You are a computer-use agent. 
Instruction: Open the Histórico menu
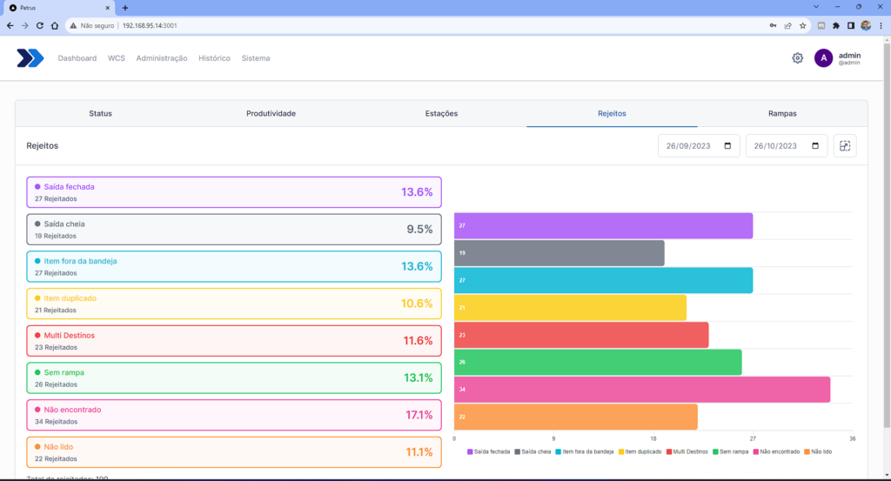click(214, 58)
